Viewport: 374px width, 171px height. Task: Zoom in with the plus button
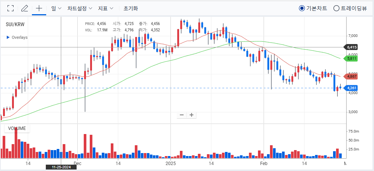coord(191,115)
